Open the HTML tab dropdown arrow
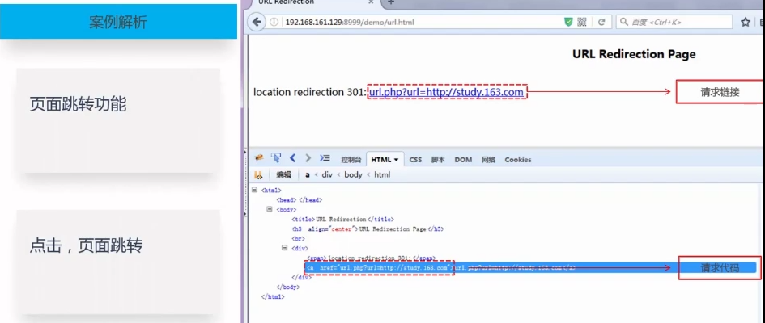 tap(396, 160)
